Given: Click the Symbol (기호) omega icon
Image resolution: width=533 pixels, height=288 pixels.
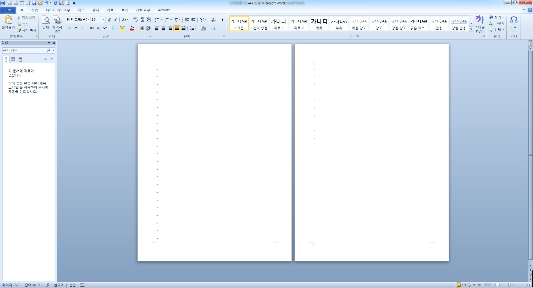Looking at the screenshot, I should (x=514, y=20).
